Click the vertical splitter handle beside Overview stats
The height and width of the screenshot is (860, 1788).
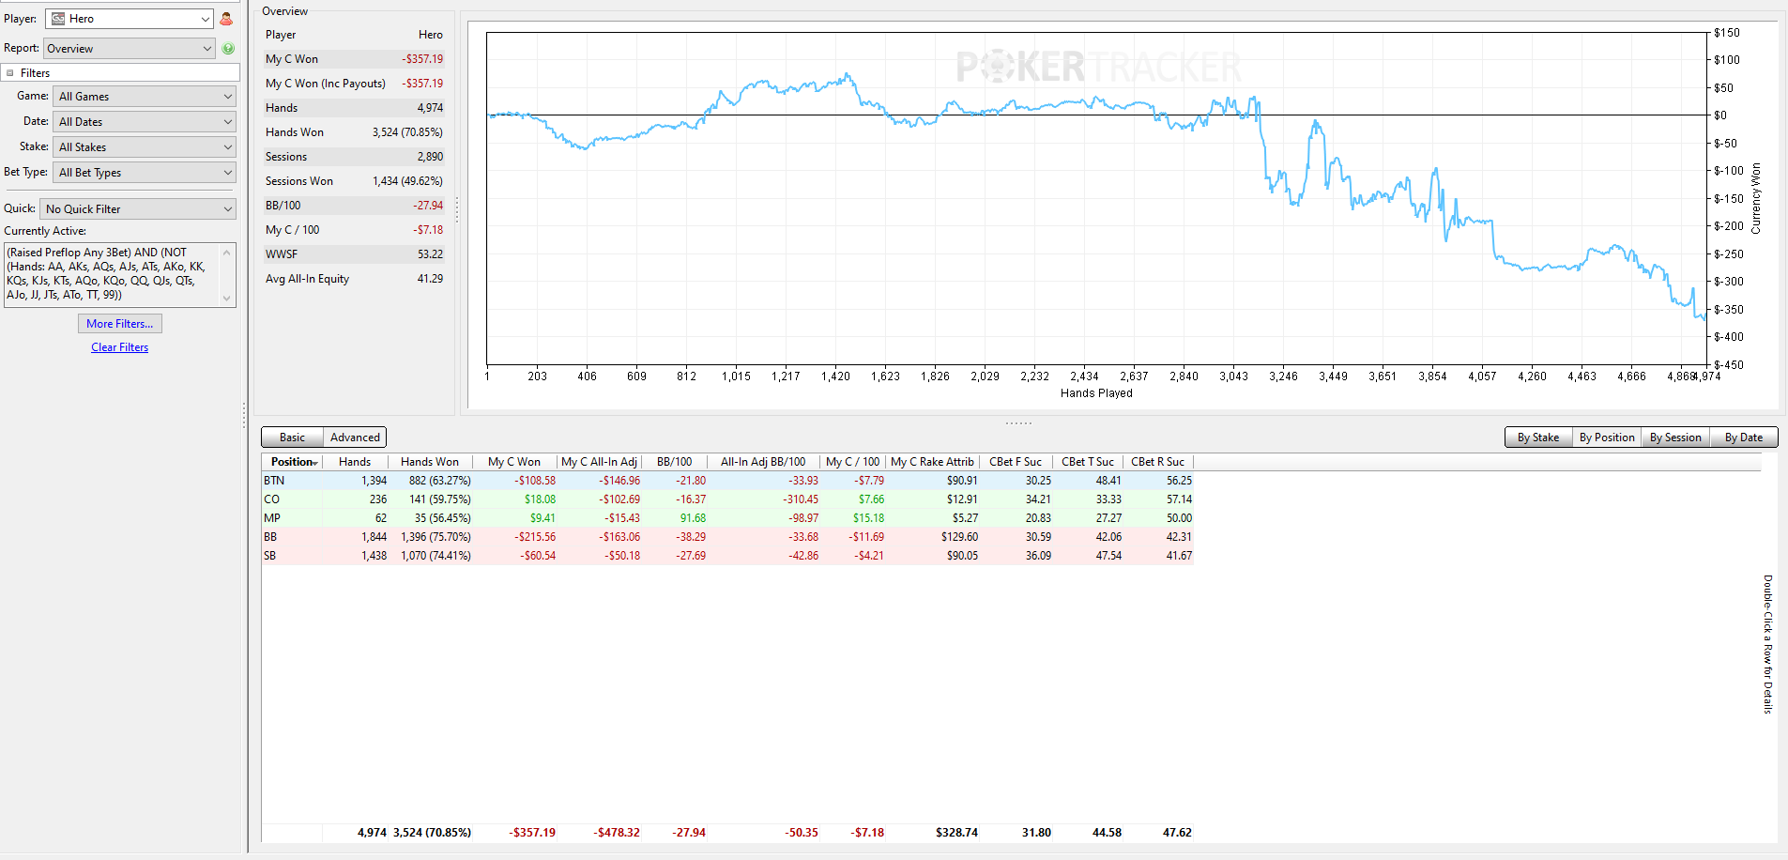457,209
